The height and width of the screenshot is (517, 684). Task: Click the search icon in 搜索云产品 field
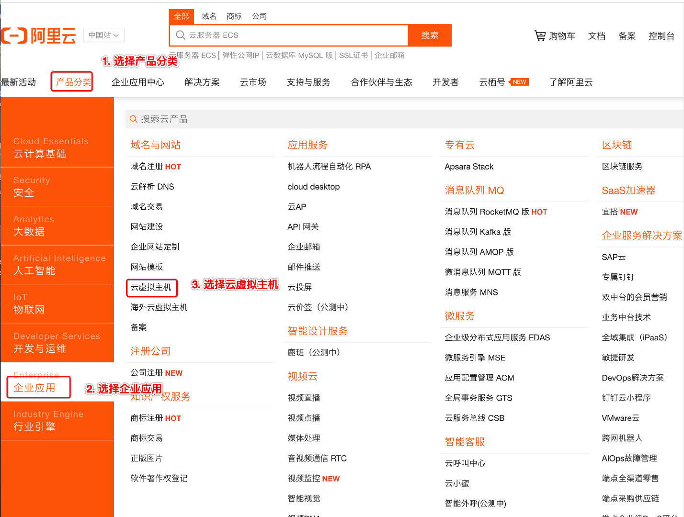point(133,119)
